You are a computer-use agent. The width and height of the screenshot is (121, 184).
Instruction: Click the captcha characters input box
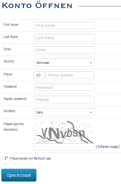coord(64,147)
